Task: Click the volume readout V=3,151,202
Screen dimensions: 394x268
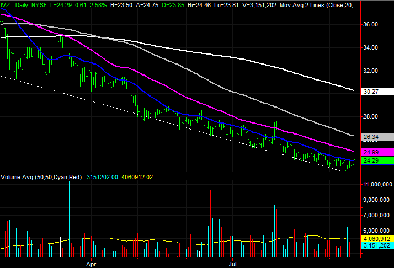Action: coord(259,5)
